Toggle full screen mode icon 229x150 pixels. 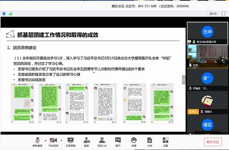pyautogui.click(x=223, y=14)
